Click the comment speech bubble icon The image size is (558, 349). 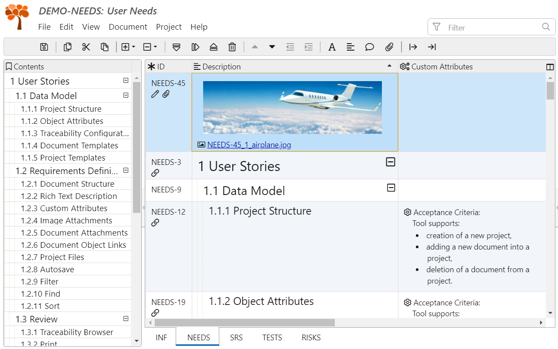pyautogui.click(x=370, y=47)
